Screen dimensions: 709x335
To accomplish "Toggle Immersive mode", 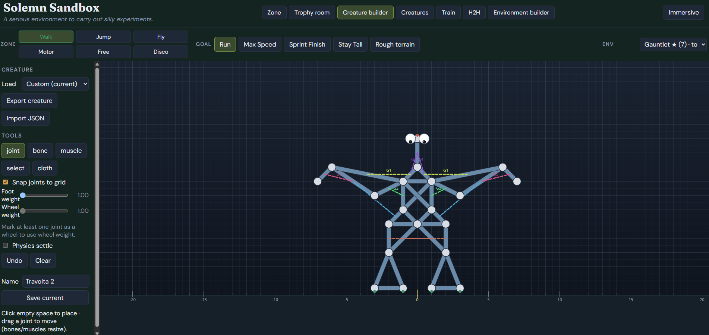I will (684, 13).
